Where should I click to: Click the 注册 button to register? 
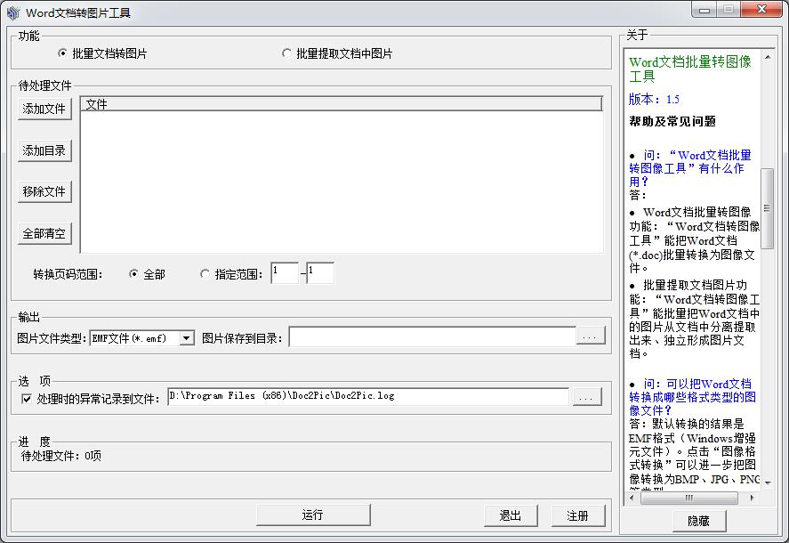click(x=579, y=515)
